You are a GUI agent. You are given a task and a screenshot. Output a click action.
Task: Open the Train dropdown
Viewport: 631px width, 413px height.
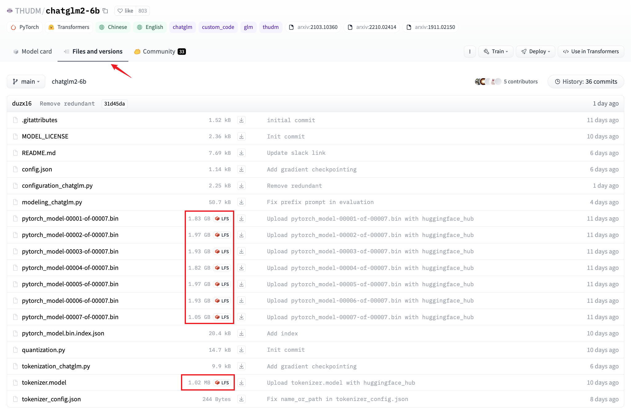pyautogui.click(x=496, y=51)
